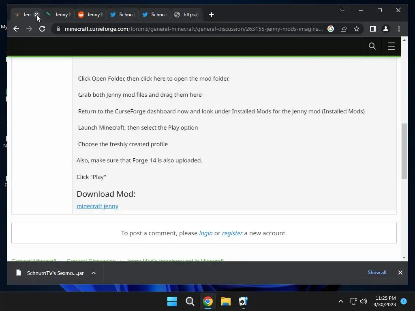Image resolution: width=415 pixels, height=311 pixels.
Task: Reload the current page
Action: click(42, 29)
